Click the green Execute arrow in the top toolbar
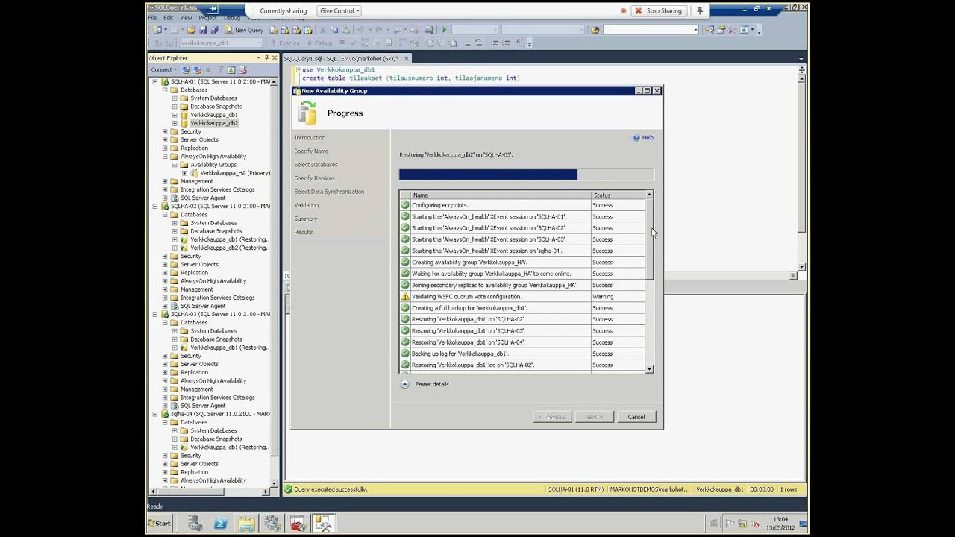 (445, 30)
